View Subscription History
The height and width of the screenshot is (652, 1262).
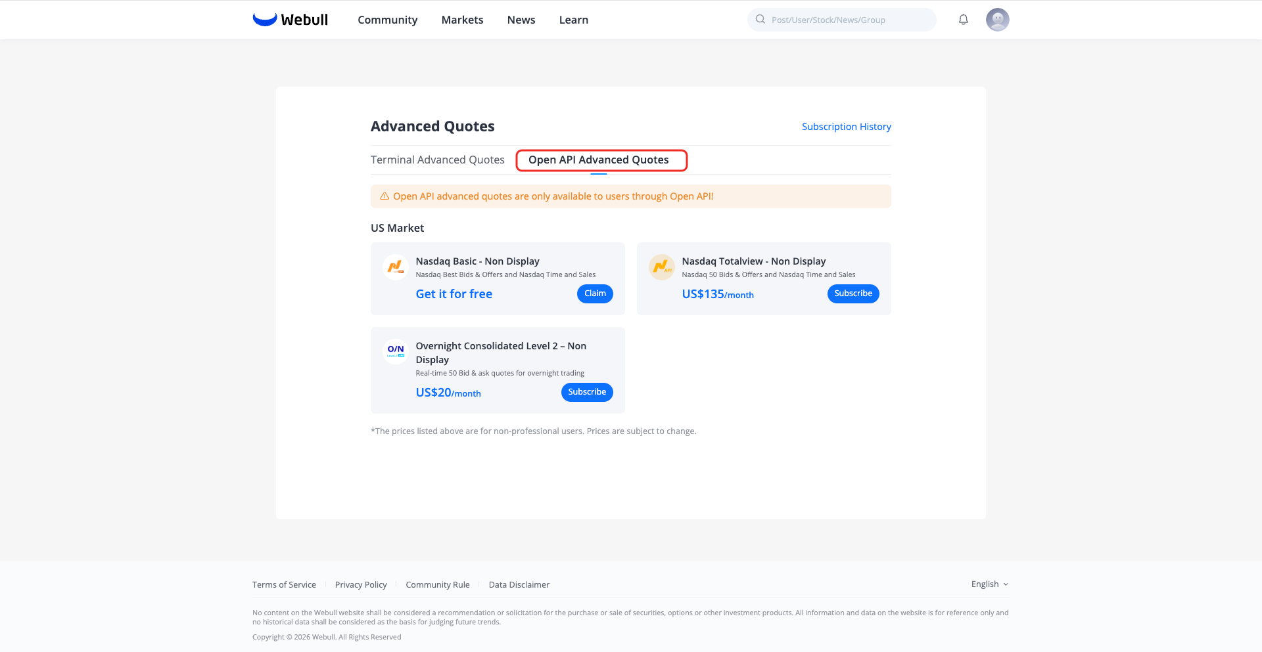(847, 127)
